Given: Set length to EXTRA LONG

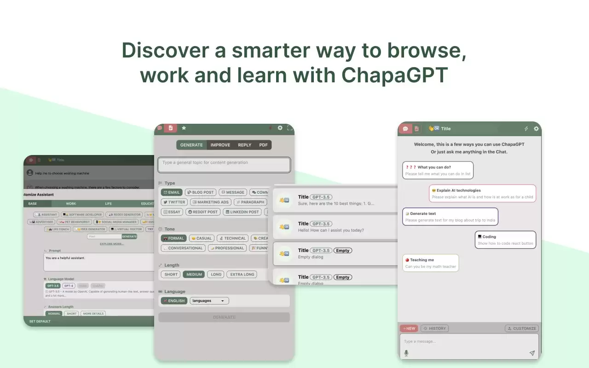Looking at the screenshot, I should pos(242,274).
